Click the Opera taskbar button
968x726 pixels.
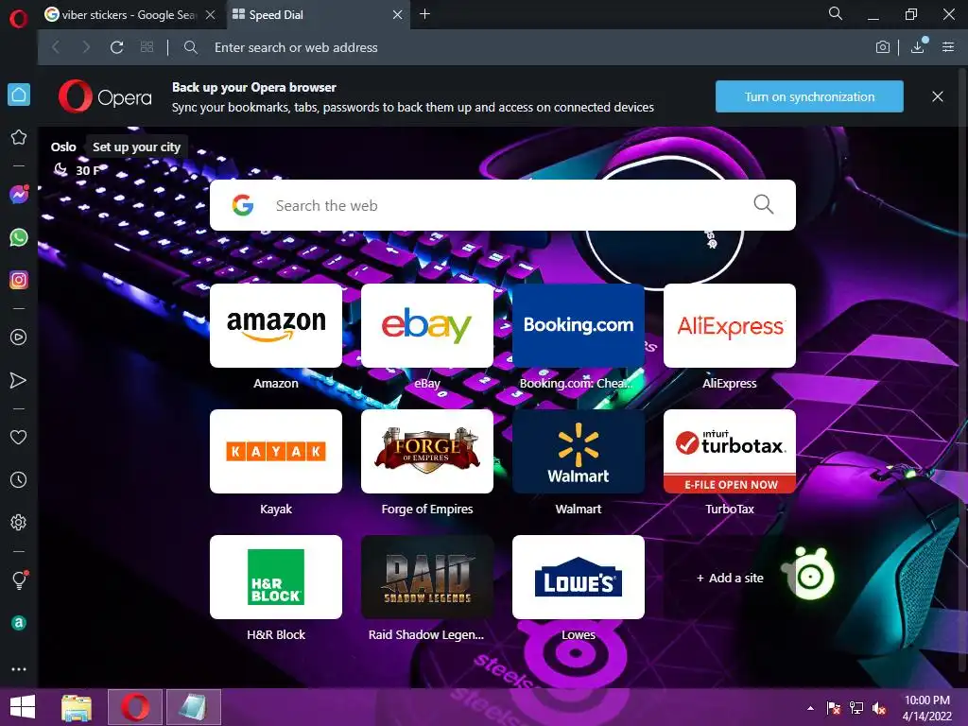tap(135, 707)
